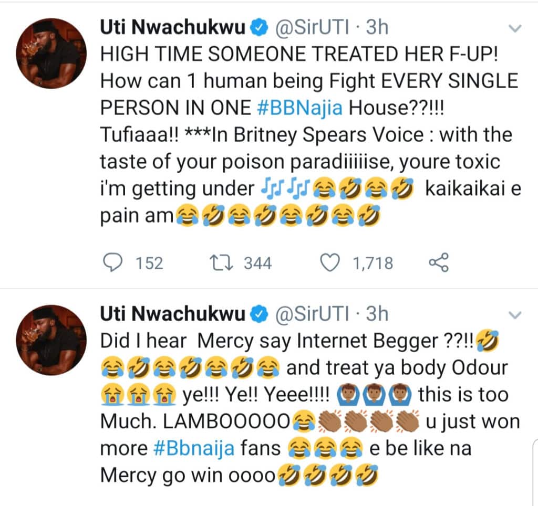Open the first tweet's dropdown chevron menu
This screenshot has height=506, width=538.
tap(515, 28)
